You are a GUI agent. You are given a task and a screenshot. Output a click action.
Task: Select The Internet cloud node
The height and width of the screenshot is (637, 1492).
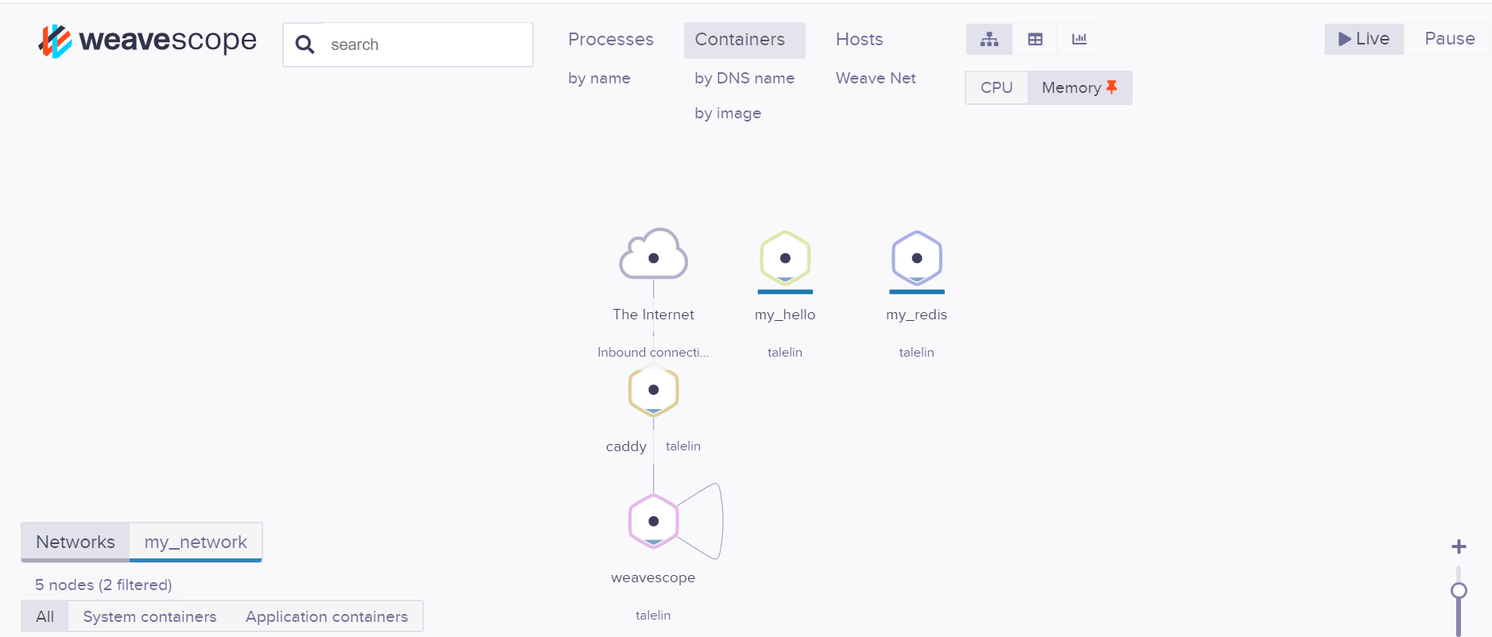pyautogui.click(x=654, y=255)
